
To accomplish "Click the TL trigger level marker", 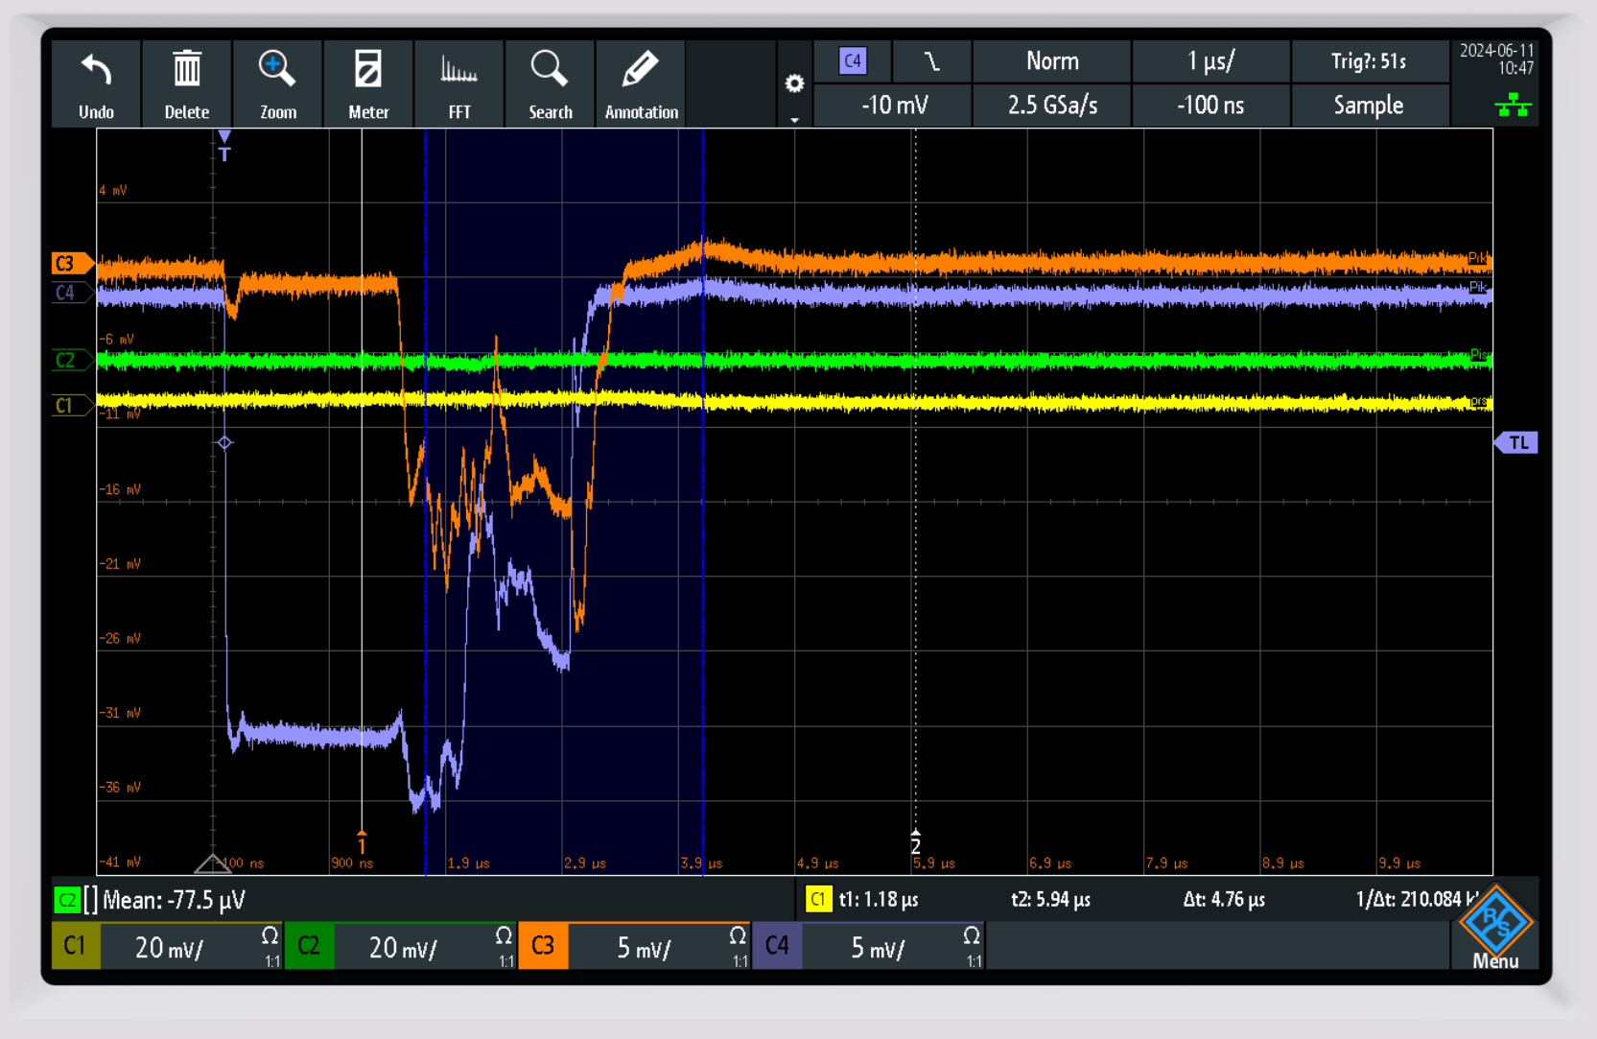I will tap(1516, 442).
